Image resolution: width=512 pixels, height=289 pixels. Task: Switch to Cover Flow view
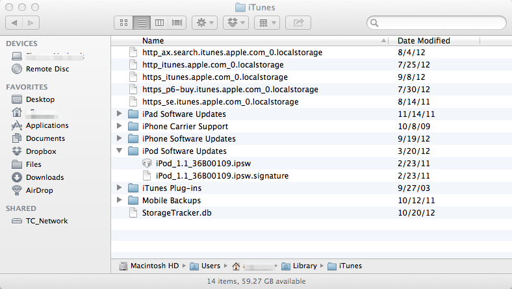point(177,23)
